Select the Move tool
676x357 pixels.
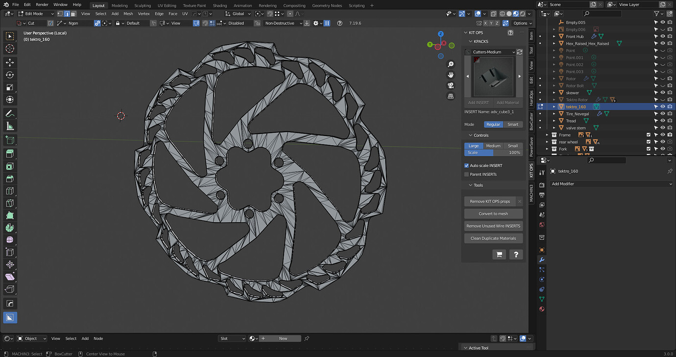click(10, 62)
